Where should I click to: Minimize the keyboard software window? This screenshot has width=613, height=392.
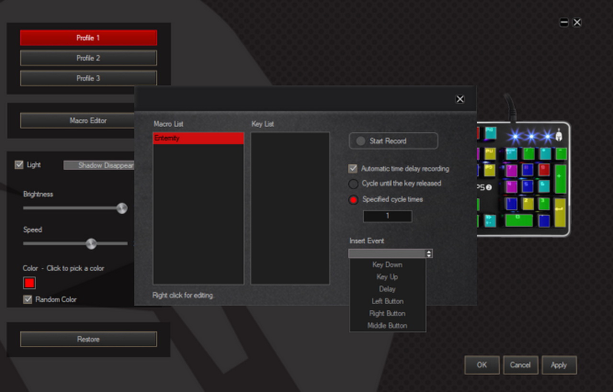click(564, 22)
